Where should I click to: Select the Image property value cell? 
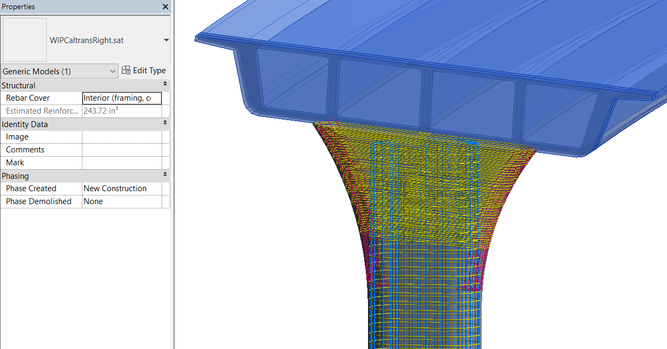[124, 136]
